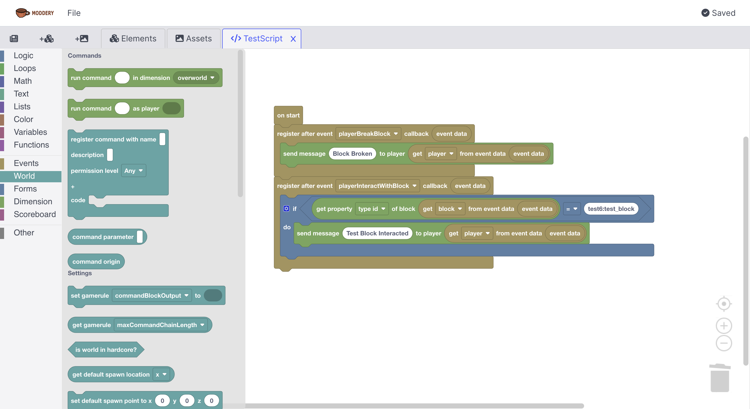The height and width of the screenshot is (409, 750).
Task: Open the playerBreakBlock event dropdown
Action: tap(368, 134)
